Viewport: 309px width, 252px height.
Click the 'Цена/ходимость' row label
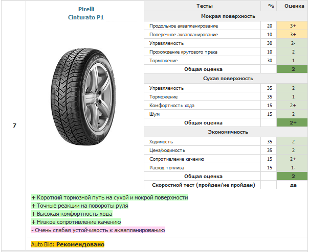point(167,150)
